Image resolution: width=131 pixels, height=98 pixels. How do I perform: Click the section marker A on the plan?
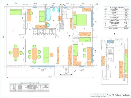coord(69,36)
